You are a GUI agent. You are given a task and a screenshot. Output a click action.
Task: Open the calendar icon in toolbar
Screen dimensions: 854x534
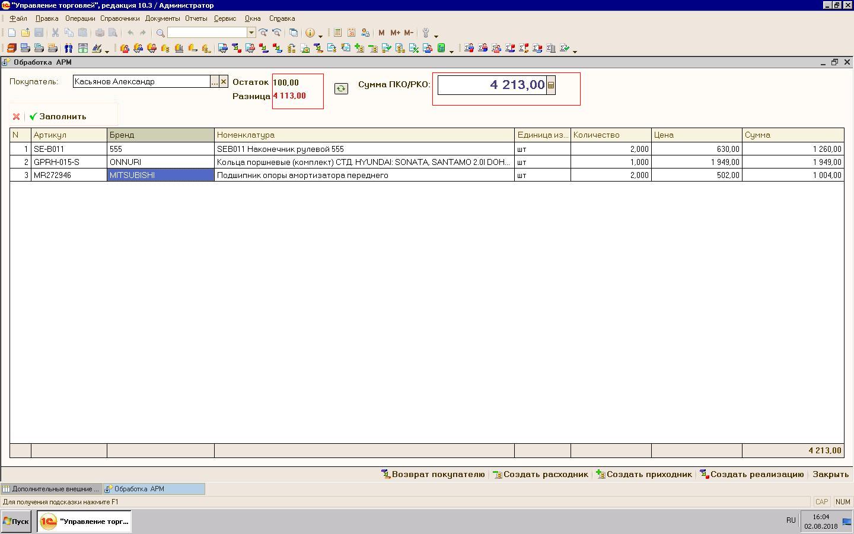351,33
